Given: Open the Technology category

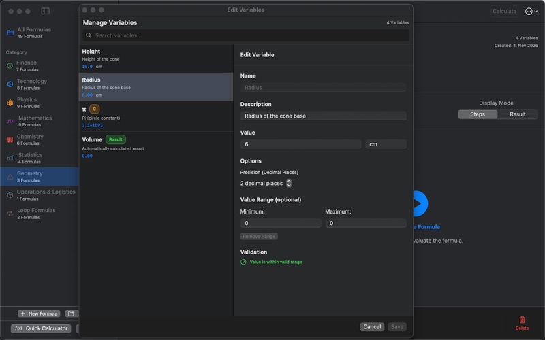Looking at the screenshot, I should point(40,84).
